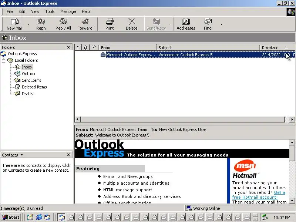
Task: Select Local Folders in the tree
Action: click(x=26, y=60)
